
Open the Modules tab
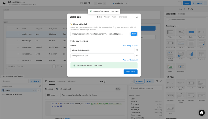pos(181,14)
